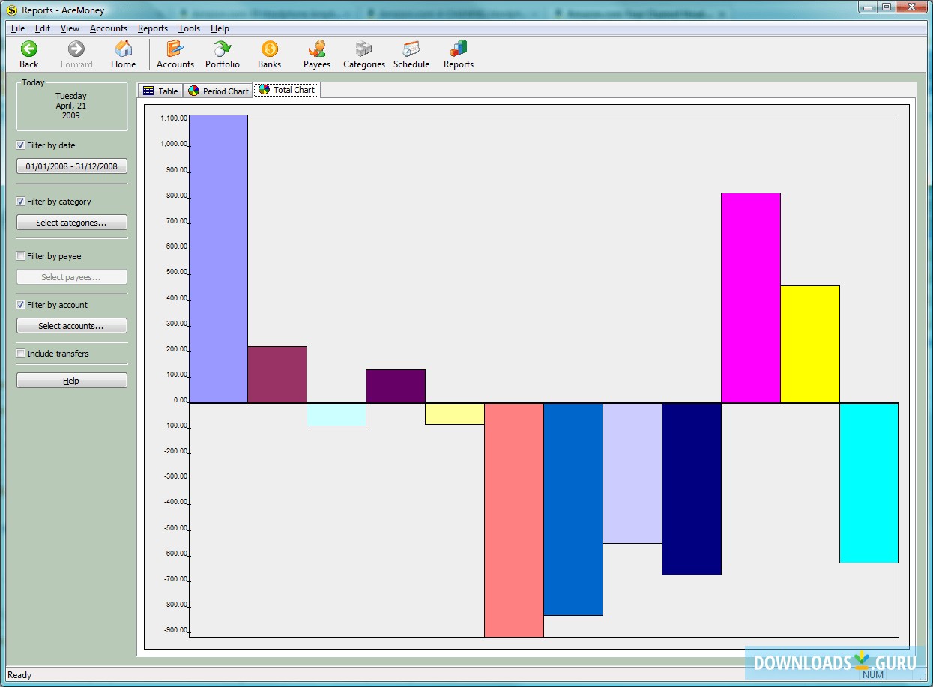Open the Help menu
The height and width of the screenshot is (687, 933).
(x=220, y=28)
